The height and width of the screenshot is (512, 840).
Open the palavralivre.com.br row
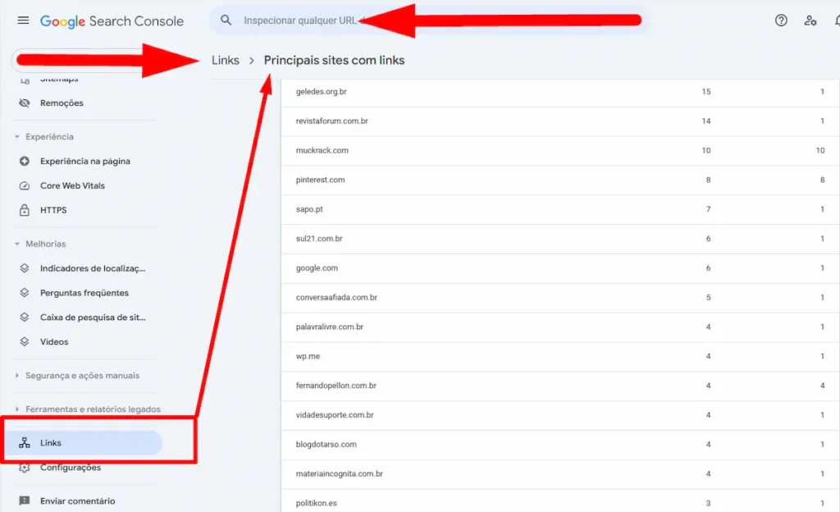pos(560,327)
